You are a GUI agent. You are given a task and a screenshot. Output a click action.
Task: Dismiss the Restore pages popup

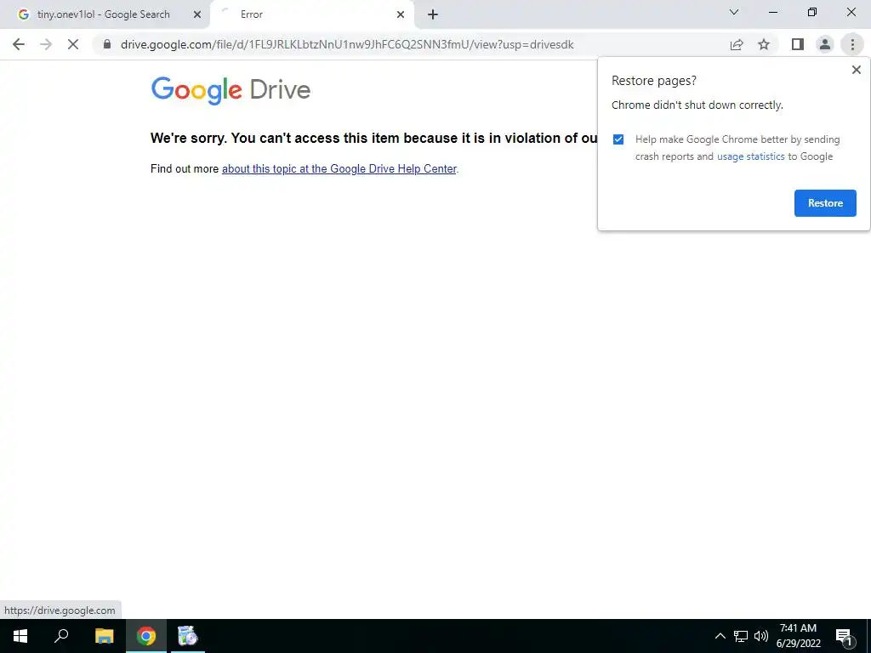coord(856,70)
